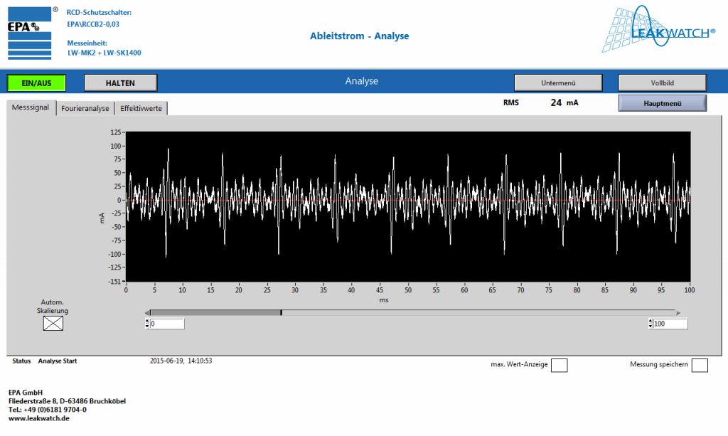Click inside the left value field showing 0

167,323
